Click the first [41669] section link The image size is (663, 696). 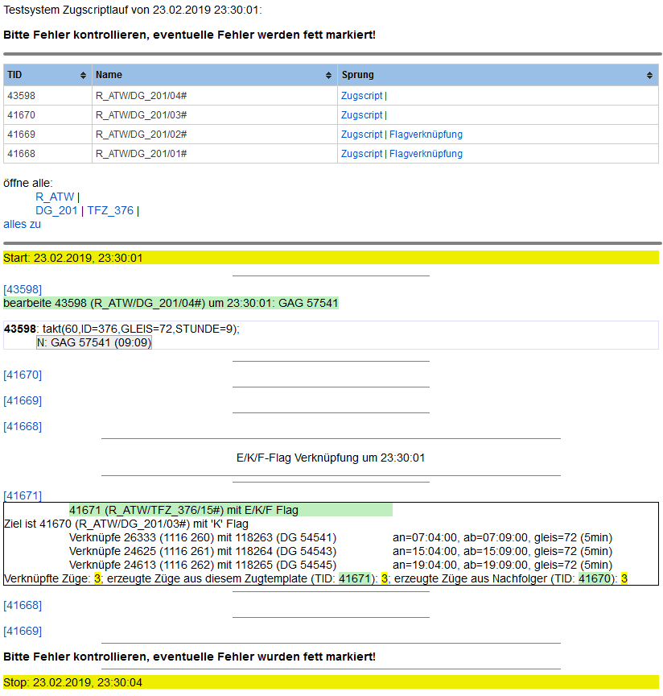coord(23,400)
